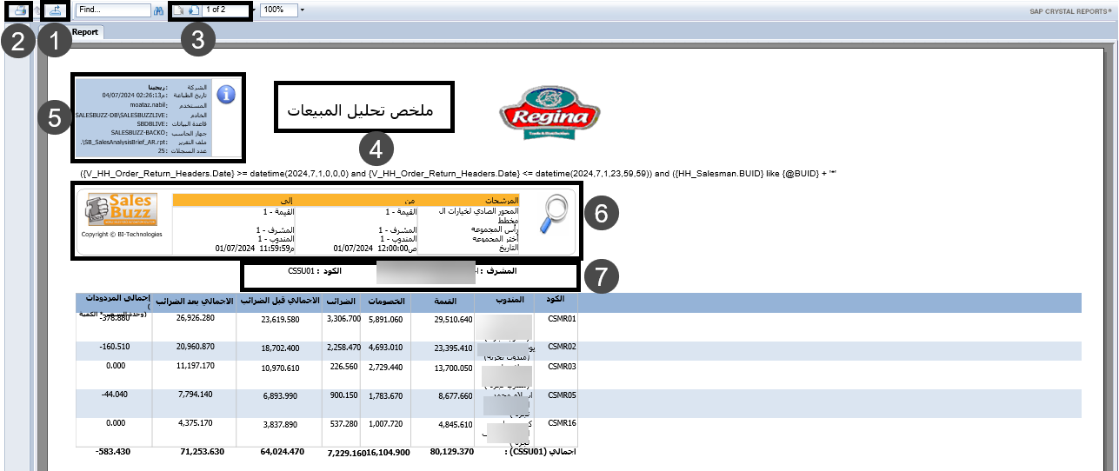Go to the next page icon
This screenshot has height=471, width=1119.
pyautogui.click(x=194, y=10)
